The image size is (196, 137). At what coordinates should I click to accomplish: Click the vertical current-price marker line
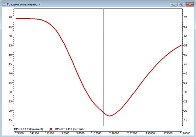(104, 67)
